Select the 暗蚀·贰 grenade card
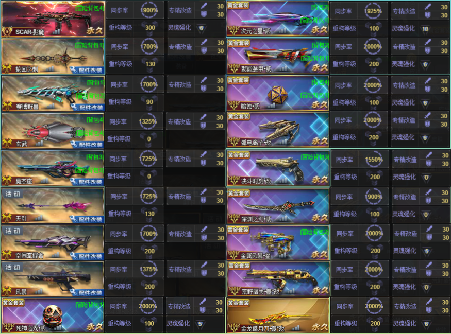451x334 pixels. [x=278, y=94]
